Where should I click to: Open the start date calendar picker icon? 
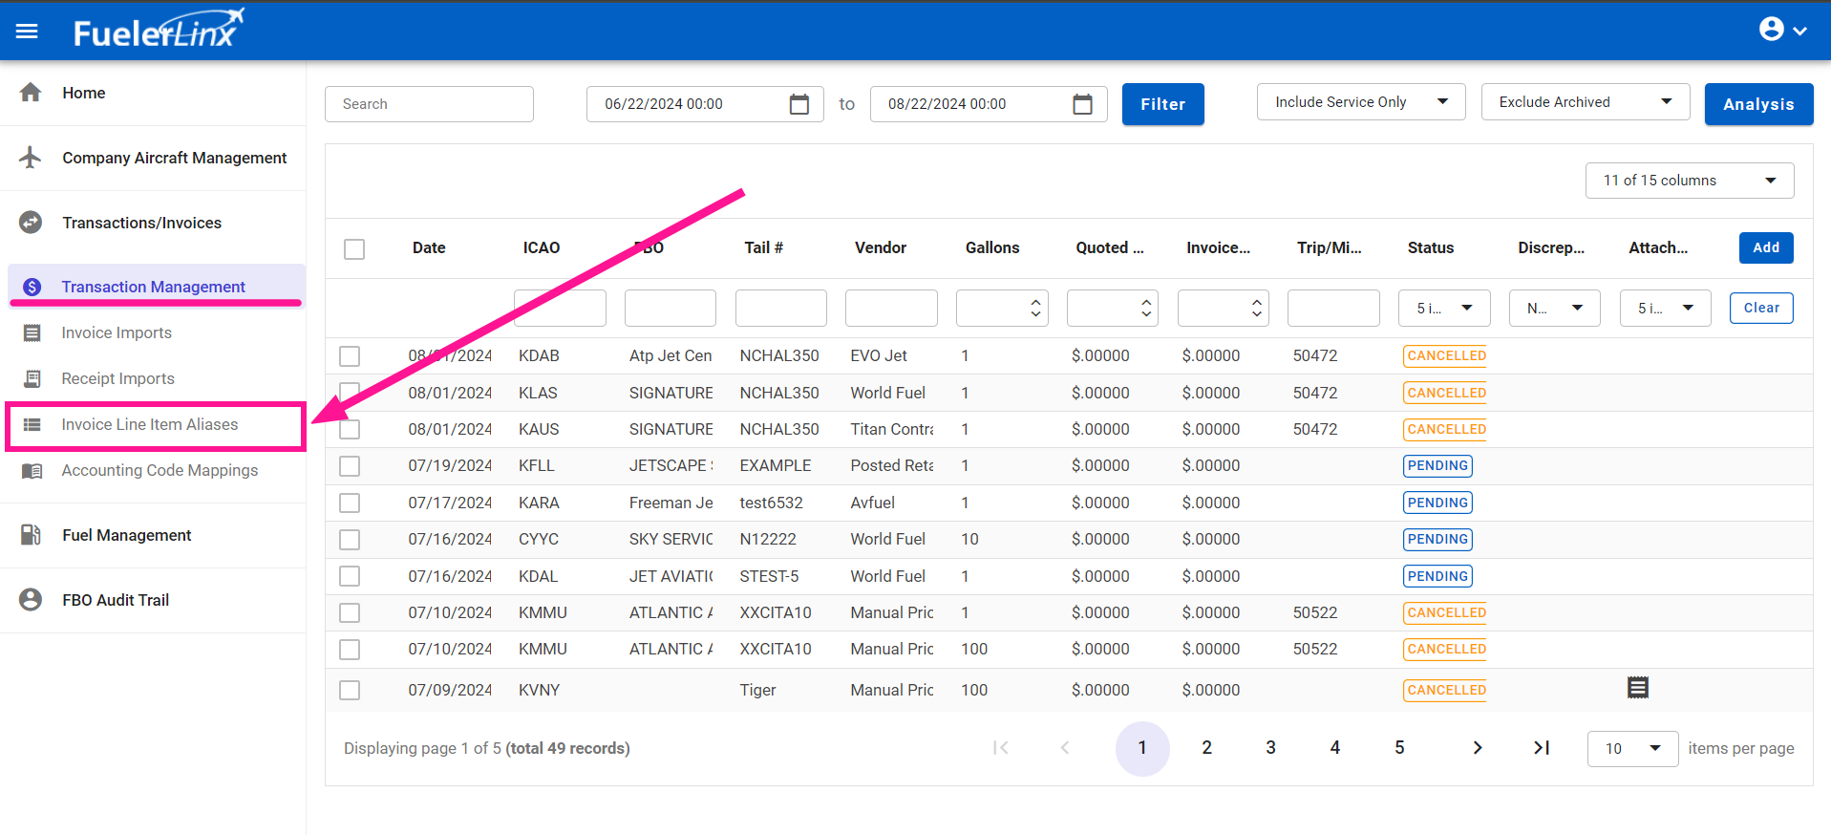tap(798, 104)
